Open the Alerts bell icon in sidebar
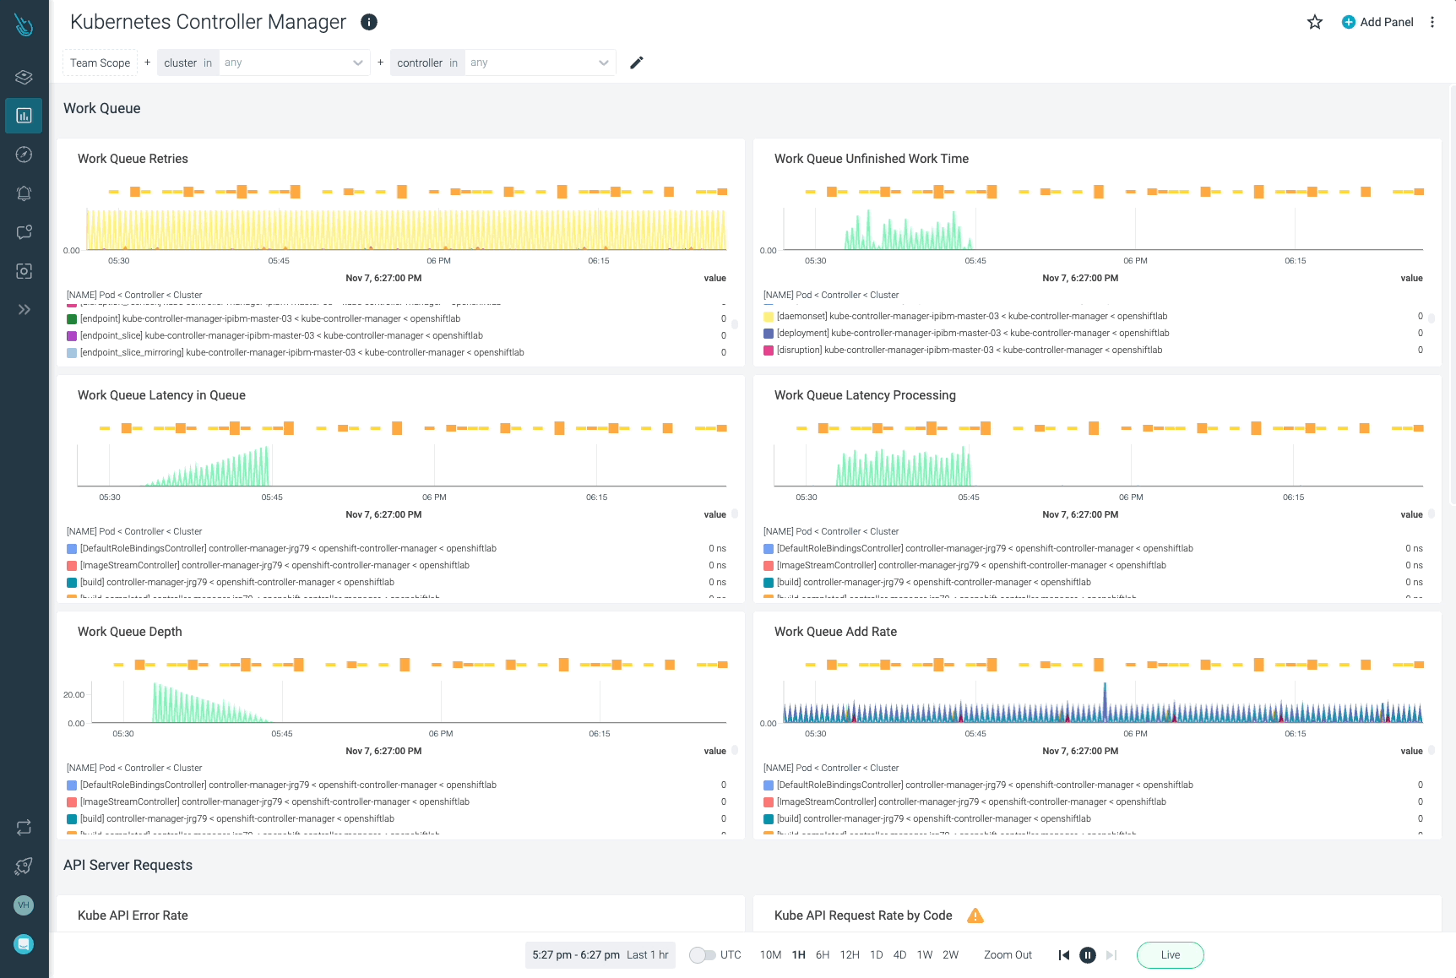 point(24,193)
